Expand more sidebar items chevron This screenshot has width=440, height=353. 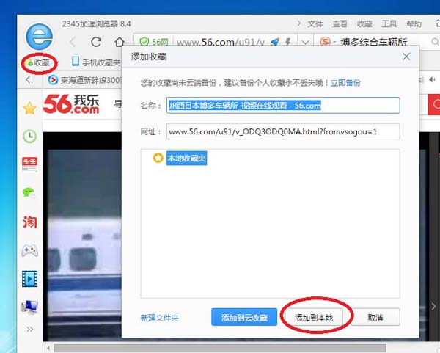(x=30, y=329)
